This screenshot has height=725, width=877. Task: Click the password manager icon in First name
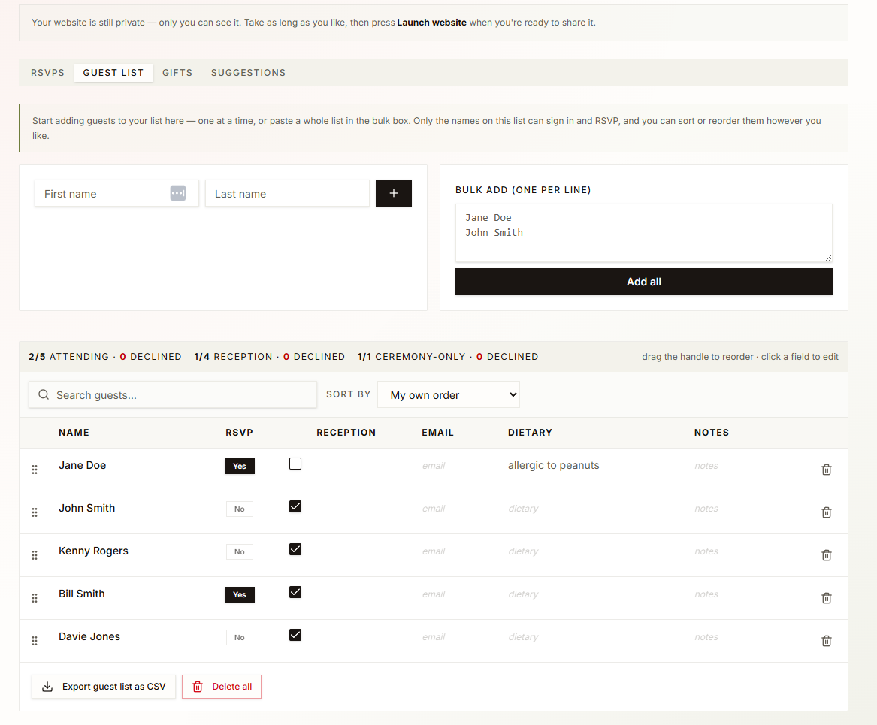coord(178,193)
